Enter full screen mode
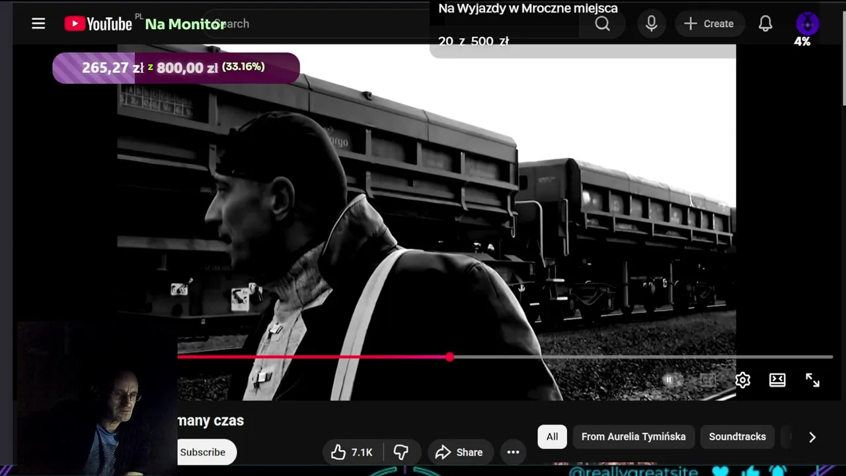 [x=812, y=380]
